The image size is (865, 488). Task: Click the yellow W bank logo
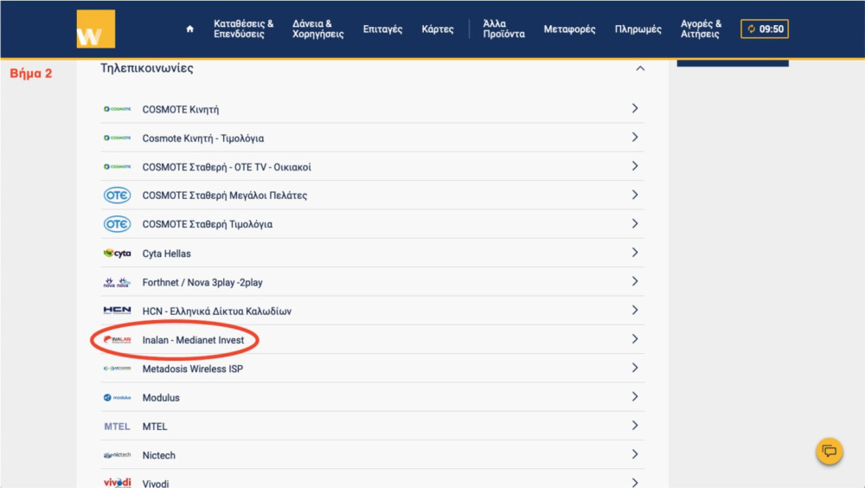pos(96,29)
